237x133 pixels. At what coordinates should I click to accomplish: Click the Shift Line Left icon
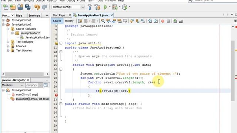point(150,21)
